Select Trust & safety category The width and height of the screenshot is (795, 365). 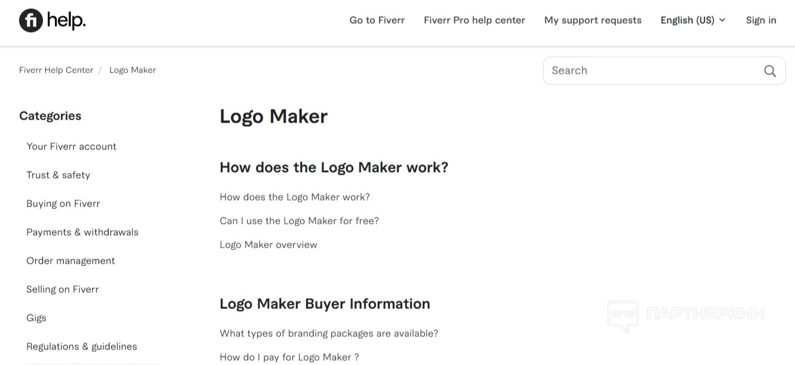tap(58, 175)
